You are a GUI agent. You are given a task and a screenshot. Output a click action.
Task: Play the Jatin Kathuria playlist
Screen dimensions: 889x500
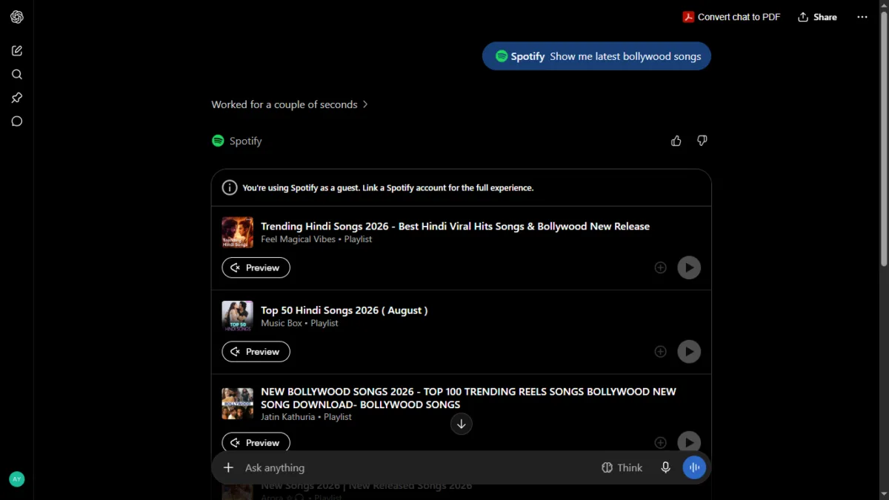coord(689,442)
